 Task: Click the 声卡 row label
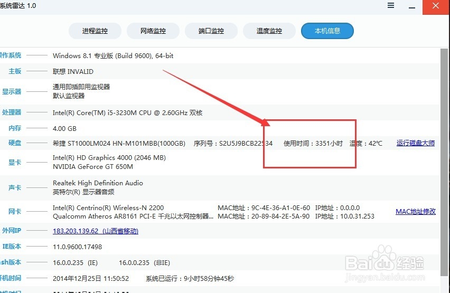[x=15, y=187]
